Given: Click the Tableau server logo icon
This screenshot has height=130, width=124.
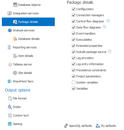Looking at the screenshot, I should [x=10, y=64].
